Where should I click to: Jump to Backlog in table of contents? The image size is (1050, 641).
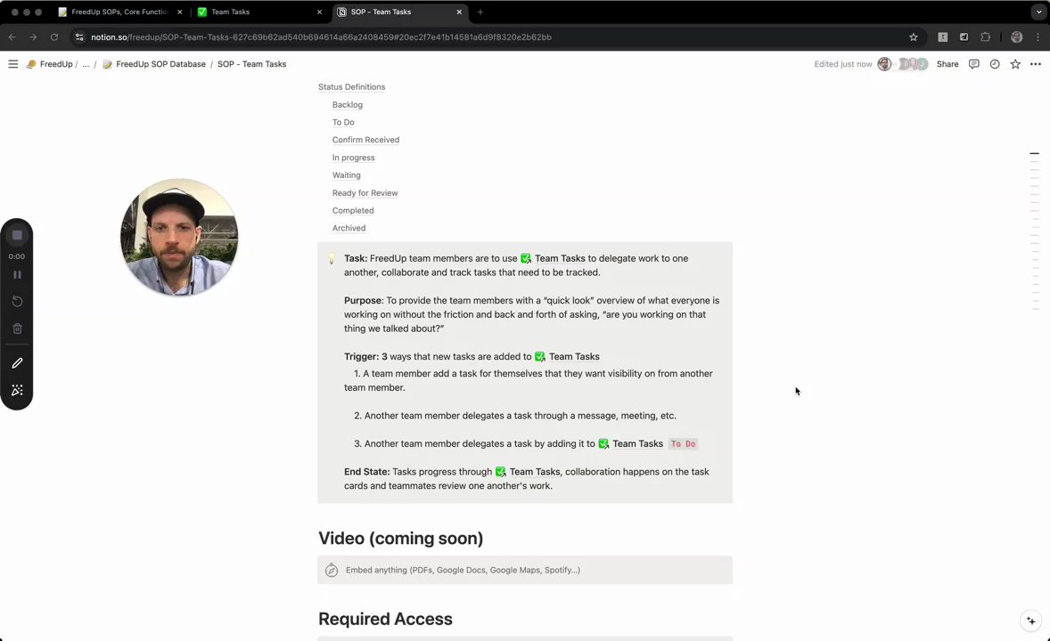(348, 105)
